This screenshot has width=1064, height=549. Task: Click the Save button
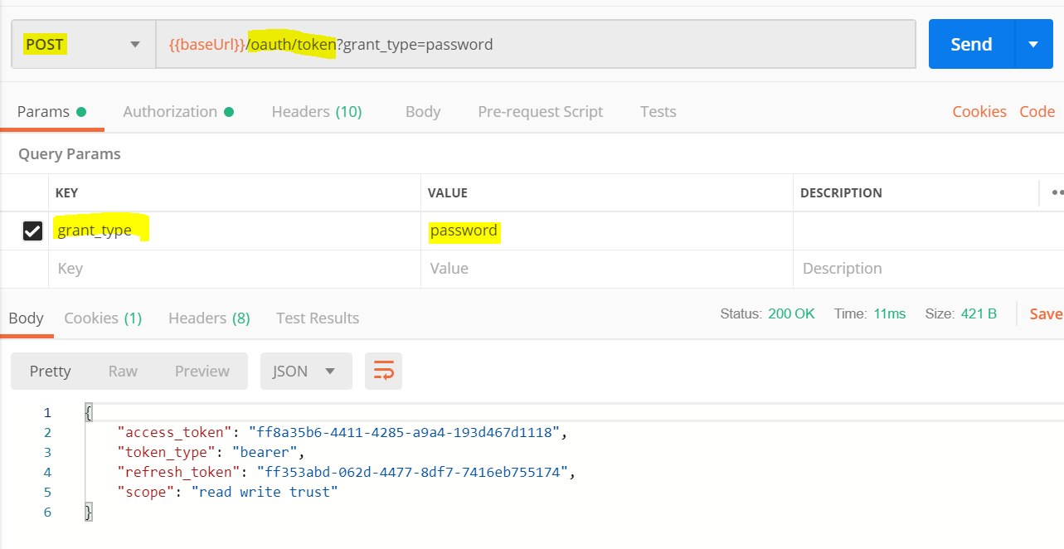coord(1047,313)
